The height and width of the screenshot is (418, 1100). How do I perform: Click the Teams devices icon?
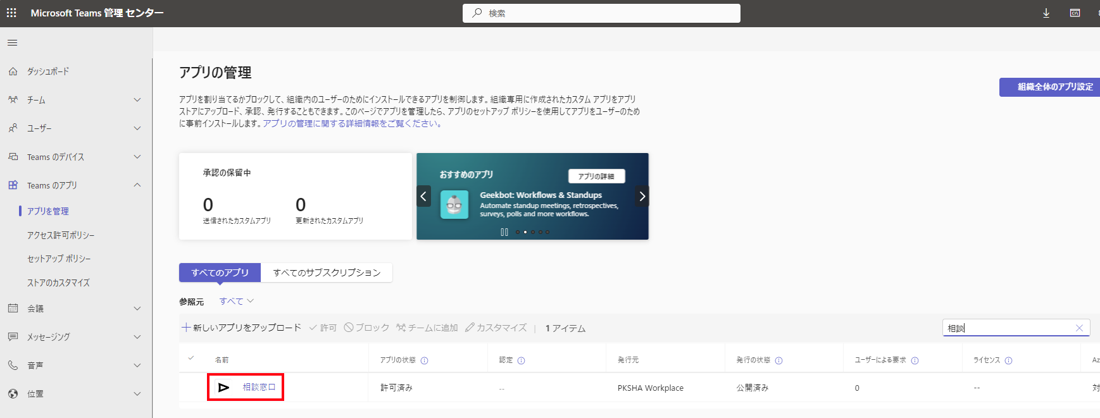(13, 157)
